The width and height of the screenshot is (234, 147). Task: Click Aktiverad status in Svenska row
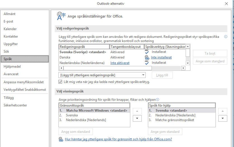pyautogui.click(x=117, y=52)
